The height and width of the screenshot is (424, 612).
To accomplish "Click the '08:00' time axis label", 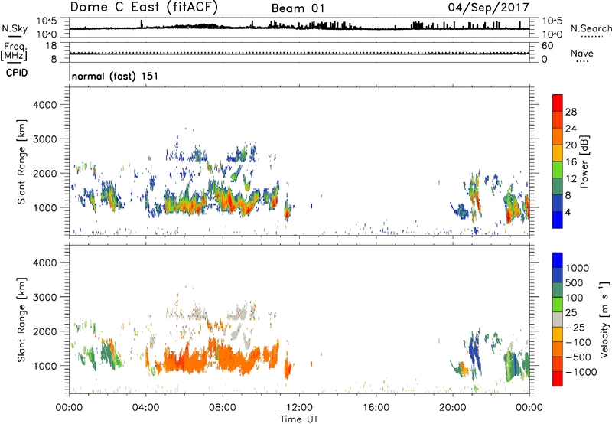I will [223, 408].
